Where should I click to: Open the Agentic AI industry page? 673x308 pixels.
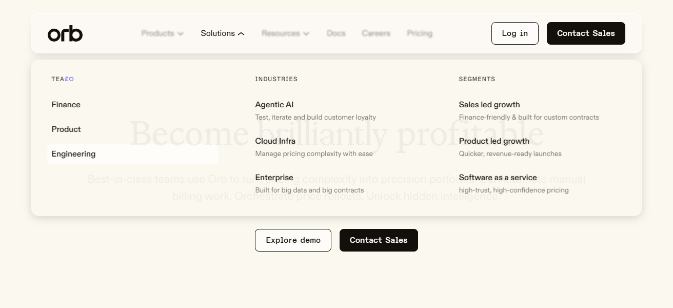(x=274, y=105)
